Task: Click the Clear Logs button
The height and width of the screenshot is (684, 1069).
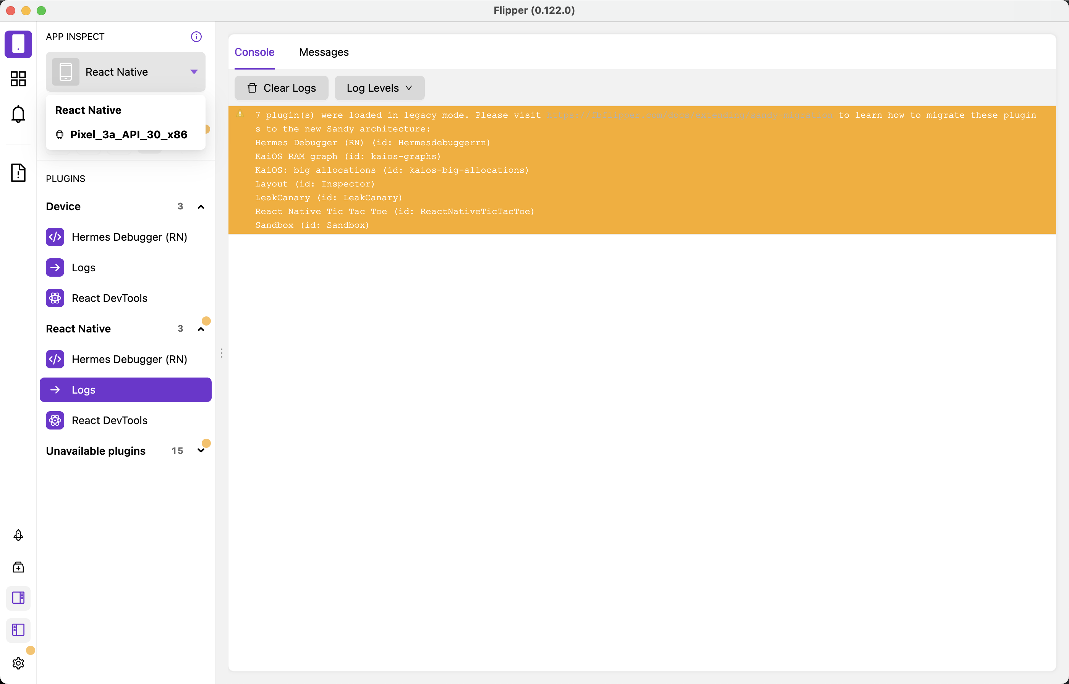Action: (x=281, y=88)
